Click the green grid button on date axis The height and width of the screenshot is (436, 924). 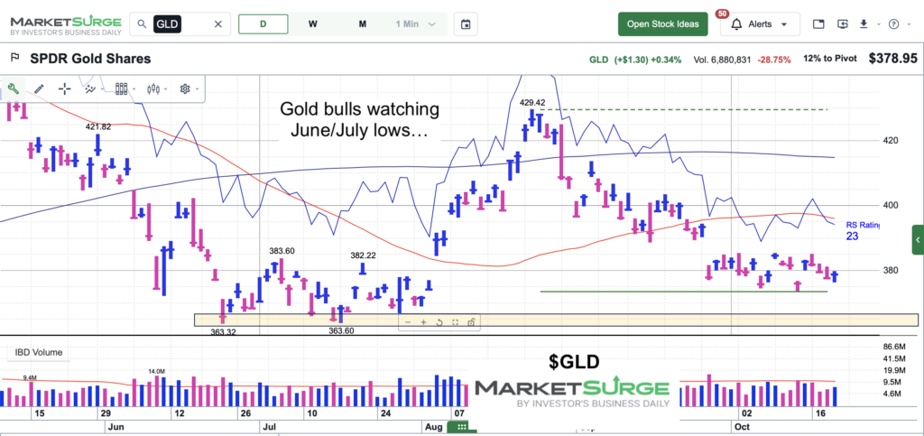click(461, 427)
